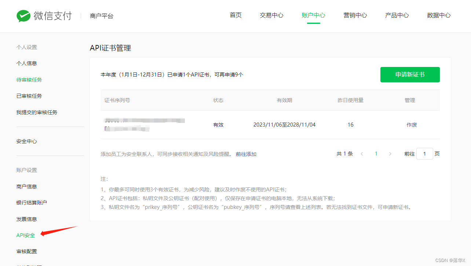Open 审核配置 settings

point(26,251)
